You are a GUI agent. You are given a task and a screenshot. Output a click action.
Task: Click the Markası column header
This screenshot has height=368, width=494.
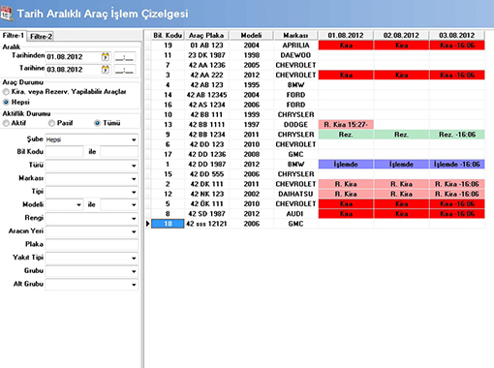click(x=295, y=35)
